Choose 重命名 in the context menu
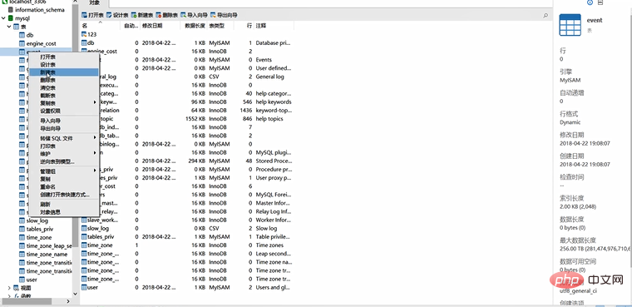Image resolution: width=632 pixels, height=307 pixels. (x=64, y=187)
